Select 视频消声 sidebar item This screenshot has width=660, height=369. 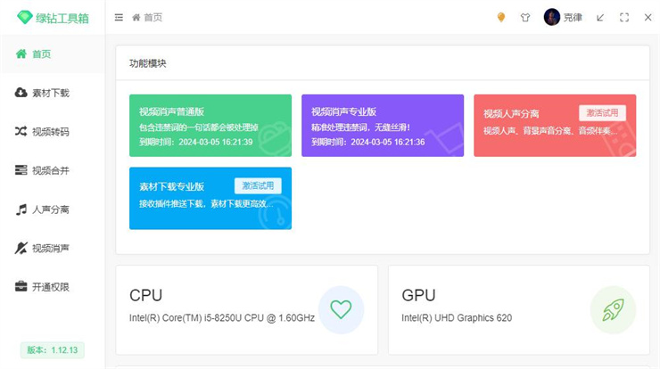point(53,248)
